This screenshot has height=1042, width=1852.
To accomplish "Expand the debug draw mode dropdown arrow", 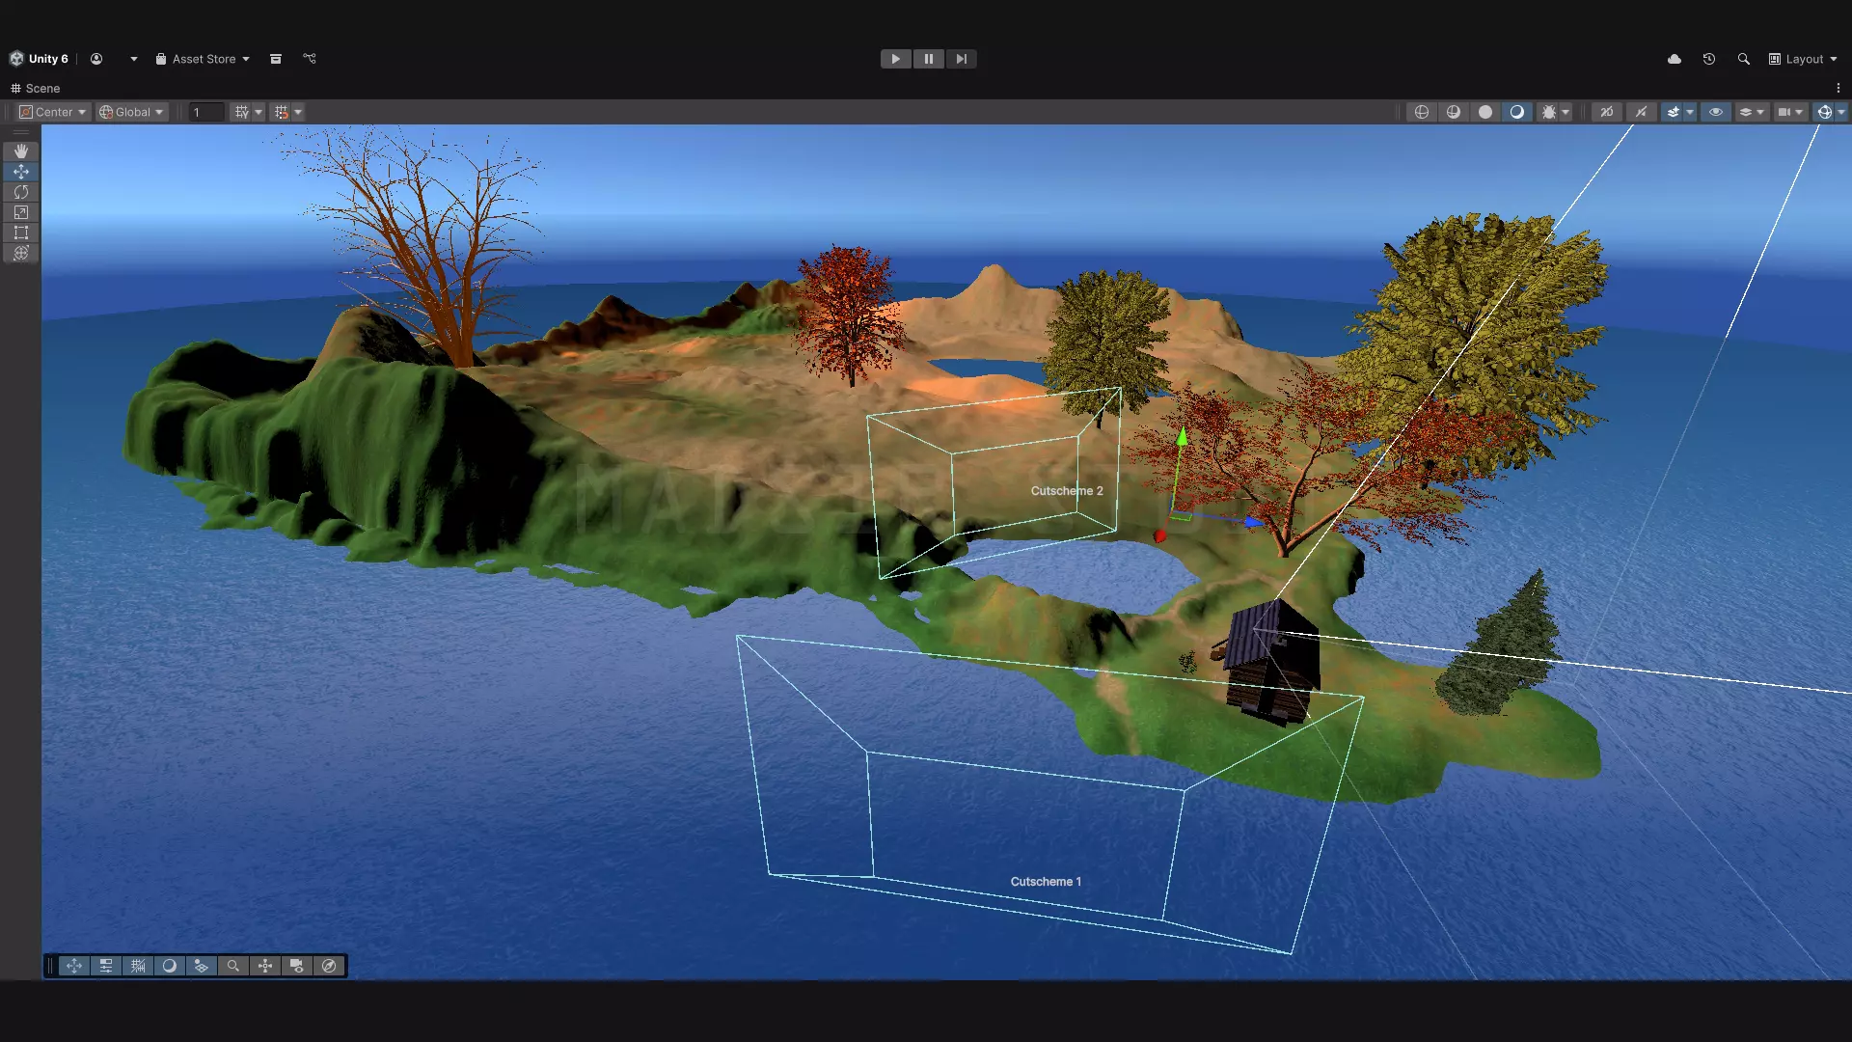I will pyautogui.click(x=1566, y=112).
